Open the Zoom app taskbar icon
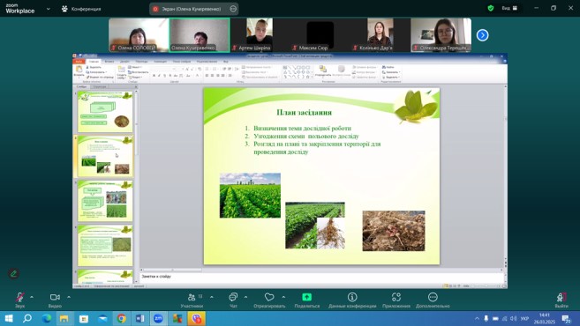The width and height of the screenshot is (580, 326). click(x=158, y=319)
